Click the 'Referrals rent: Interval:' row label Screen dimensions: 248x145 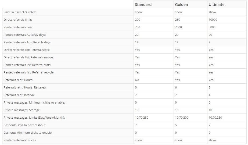pyautogui.click(x=19, y=95)
